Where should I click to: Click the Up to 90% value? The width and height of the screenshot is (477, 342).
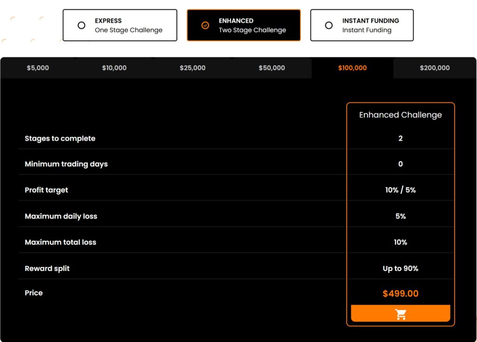tap(400, 269)
